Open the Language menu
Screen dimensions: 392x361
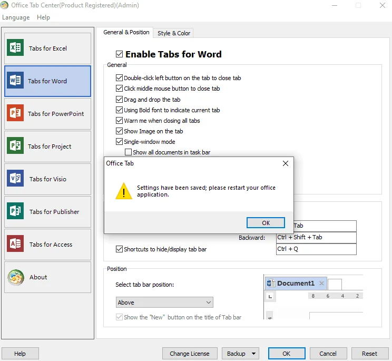(16, 17)
